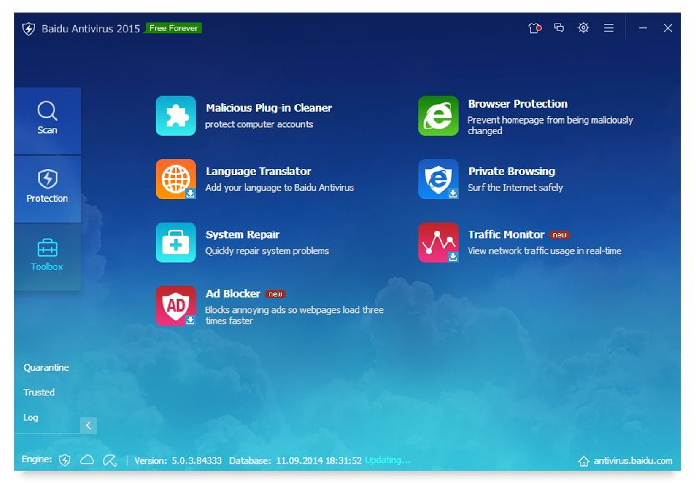Open the Quarantine list
The image size is (696, 484).
tap(46, 368)
